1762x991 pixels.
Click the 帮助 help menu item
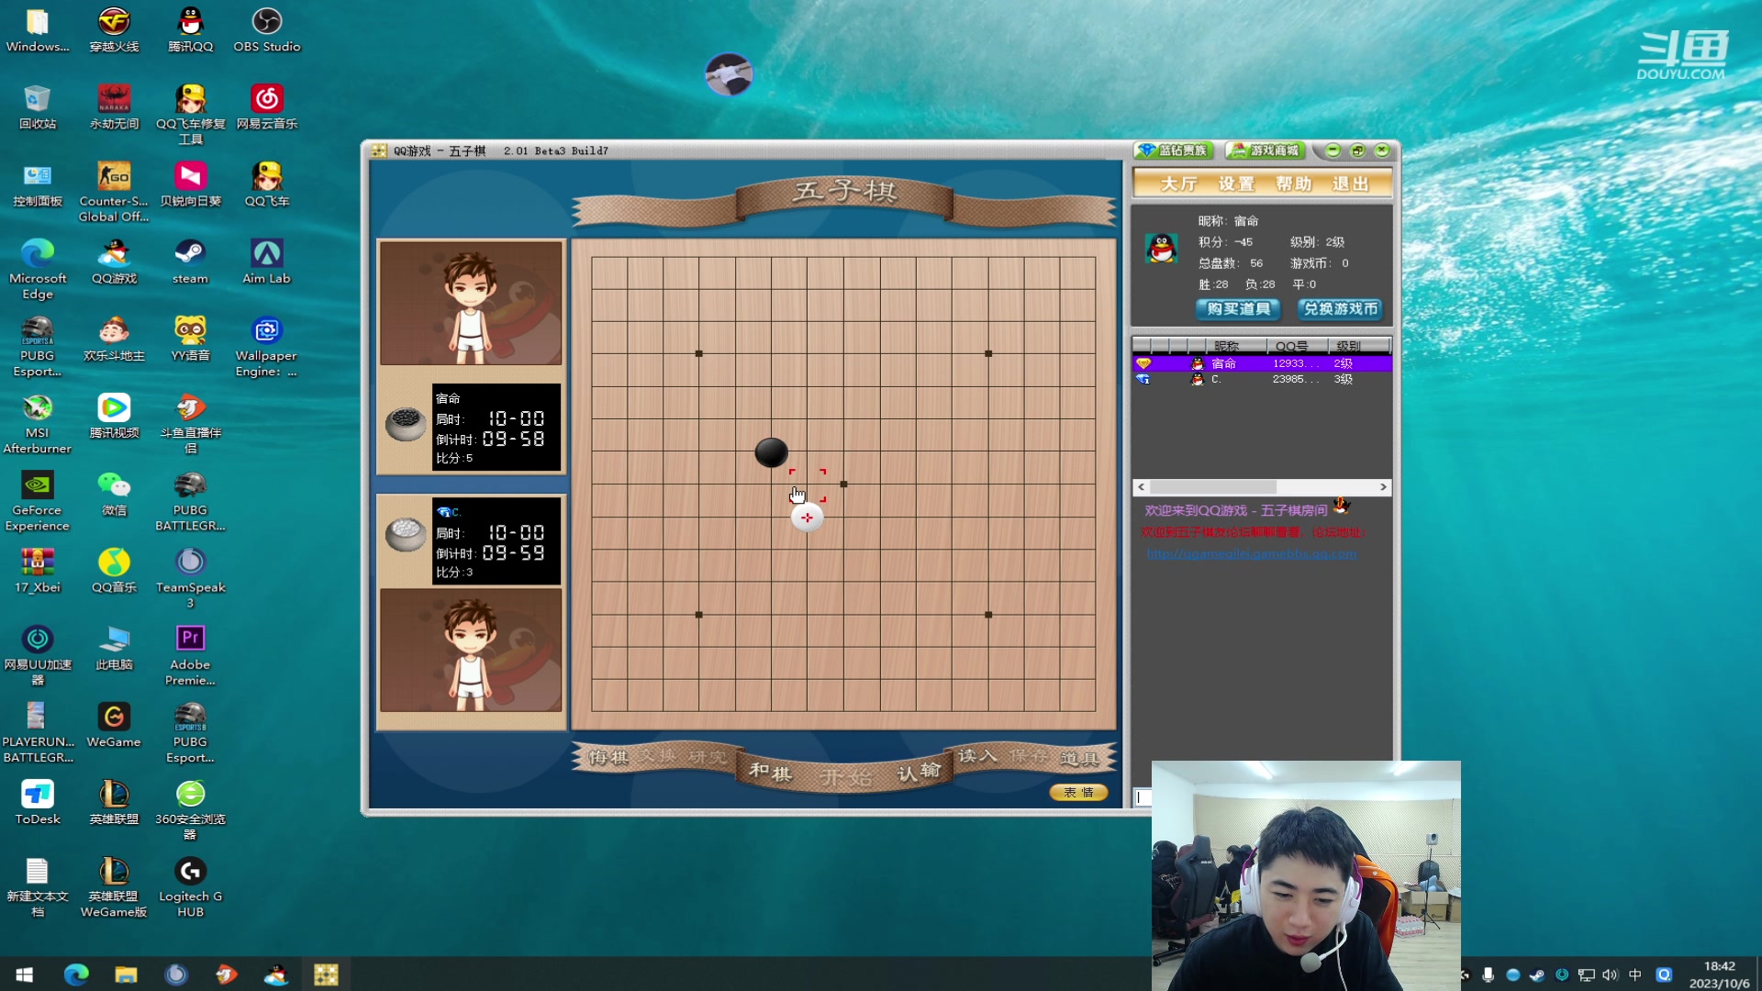pos(1293,184)
